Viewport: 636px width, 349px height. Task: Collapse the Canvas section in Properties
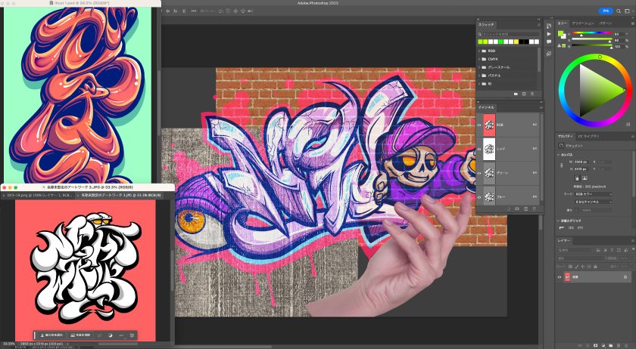click(559, 155)
